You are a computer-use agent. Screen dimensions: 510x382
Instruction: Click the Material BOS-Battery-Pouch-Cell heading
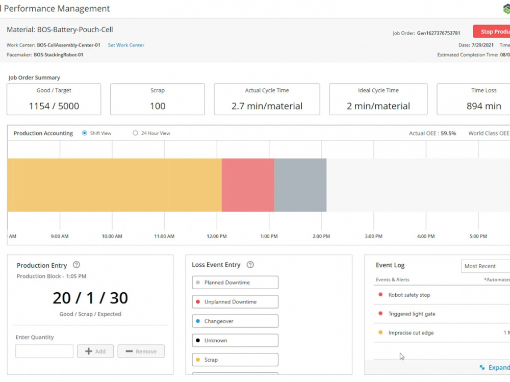click(x=60, y=30)
